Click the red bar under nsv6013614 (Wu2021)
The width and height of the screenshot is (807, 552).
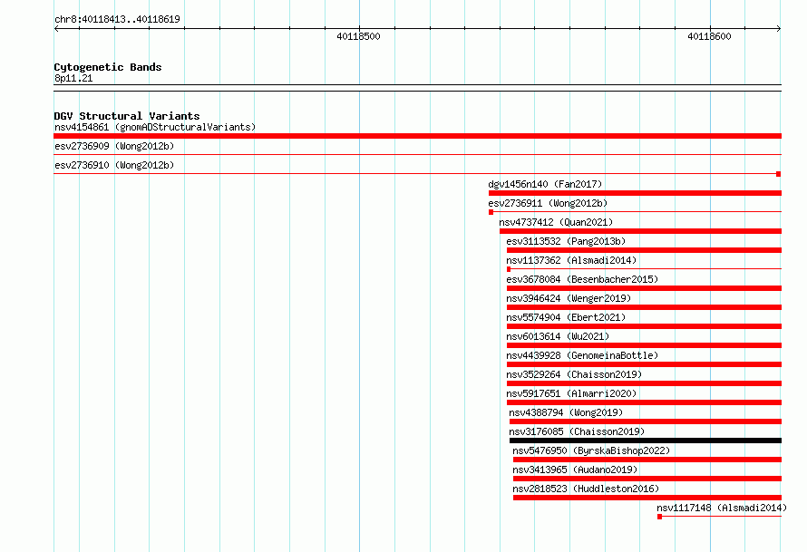click(644, 345)
